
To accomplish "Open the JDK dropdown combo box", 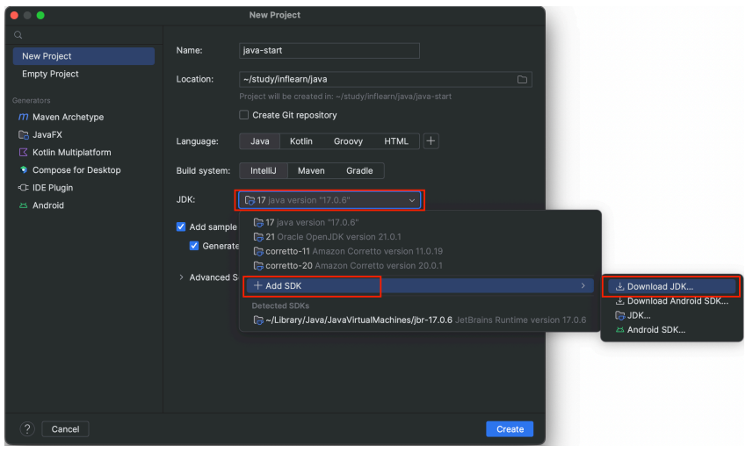I will (x=329, y=200).
